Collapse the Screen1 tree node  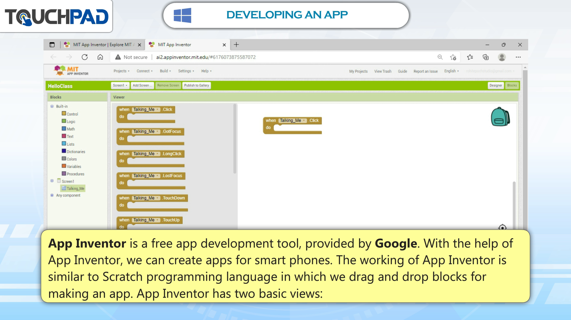click(x=52, y=180)
